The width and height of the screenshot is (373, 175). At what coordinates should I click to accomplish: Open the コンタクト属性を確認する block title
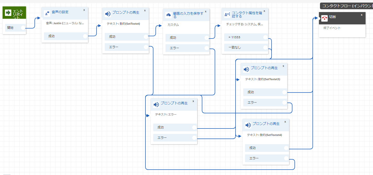(247, 14)
